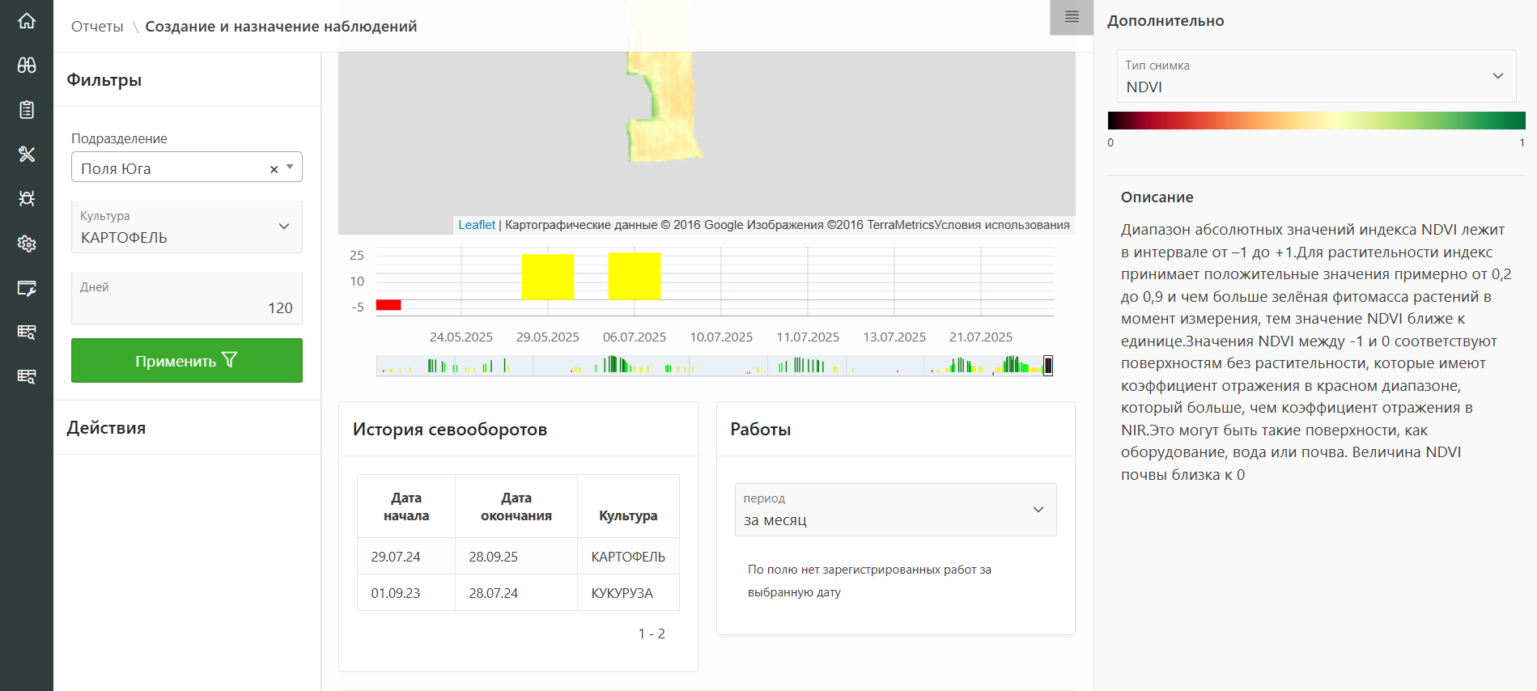Image resolution: width=1537 pixels, height=691 pixels.
Task: Click the yellow bar at 06.07.2025
Action: pos(635,276)
